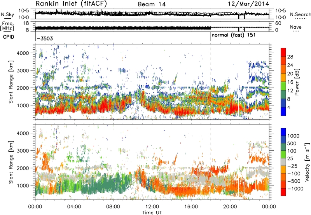311x215 pixels.
Task: Click the date '12/Mar/2014'
Action: pyautogui.click(x=248, y=4)
